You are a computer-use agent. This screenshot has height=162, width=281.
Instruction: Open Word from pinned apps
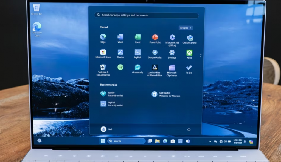120,37
